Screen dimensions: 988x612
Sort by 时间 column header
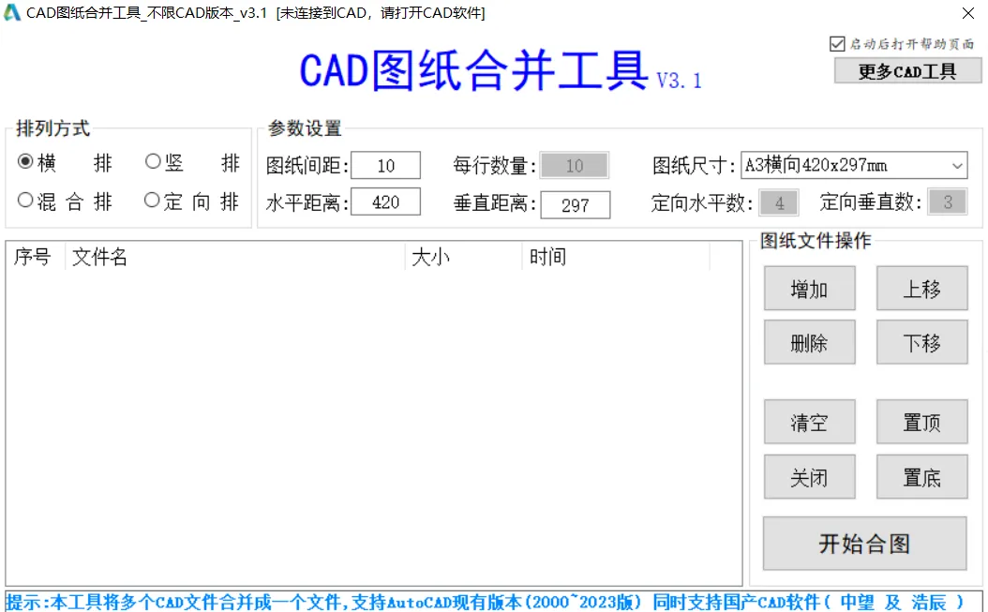click(x=616, y=257)
